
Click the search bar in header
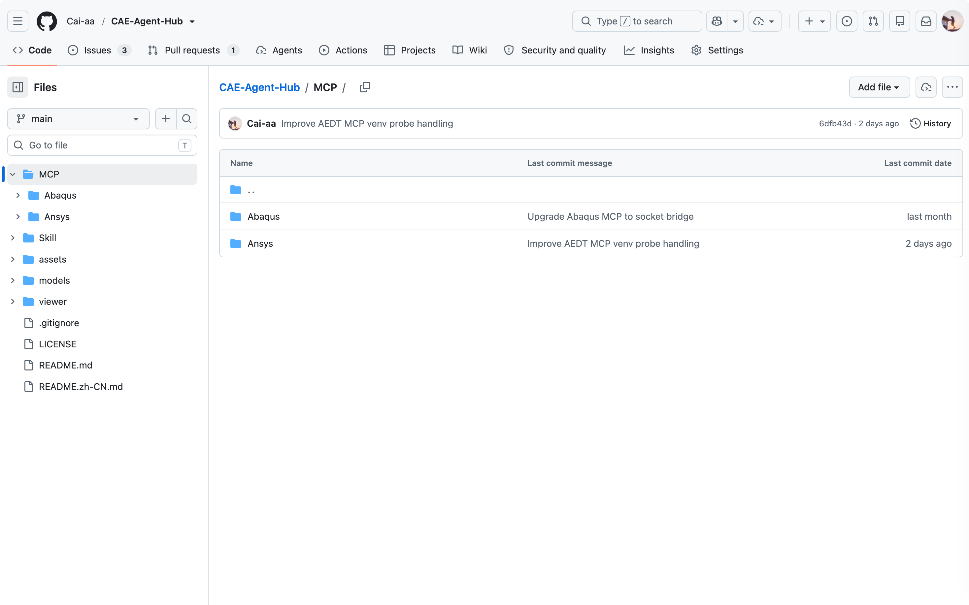(637, 21)
